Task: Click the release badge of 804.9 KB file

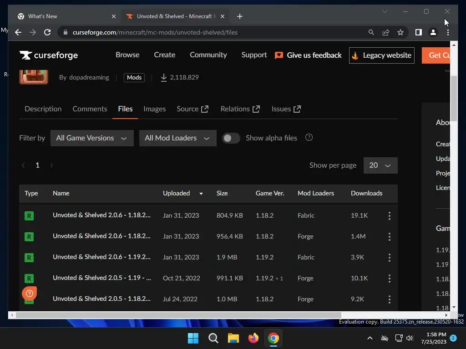Action: click(29, 216)
